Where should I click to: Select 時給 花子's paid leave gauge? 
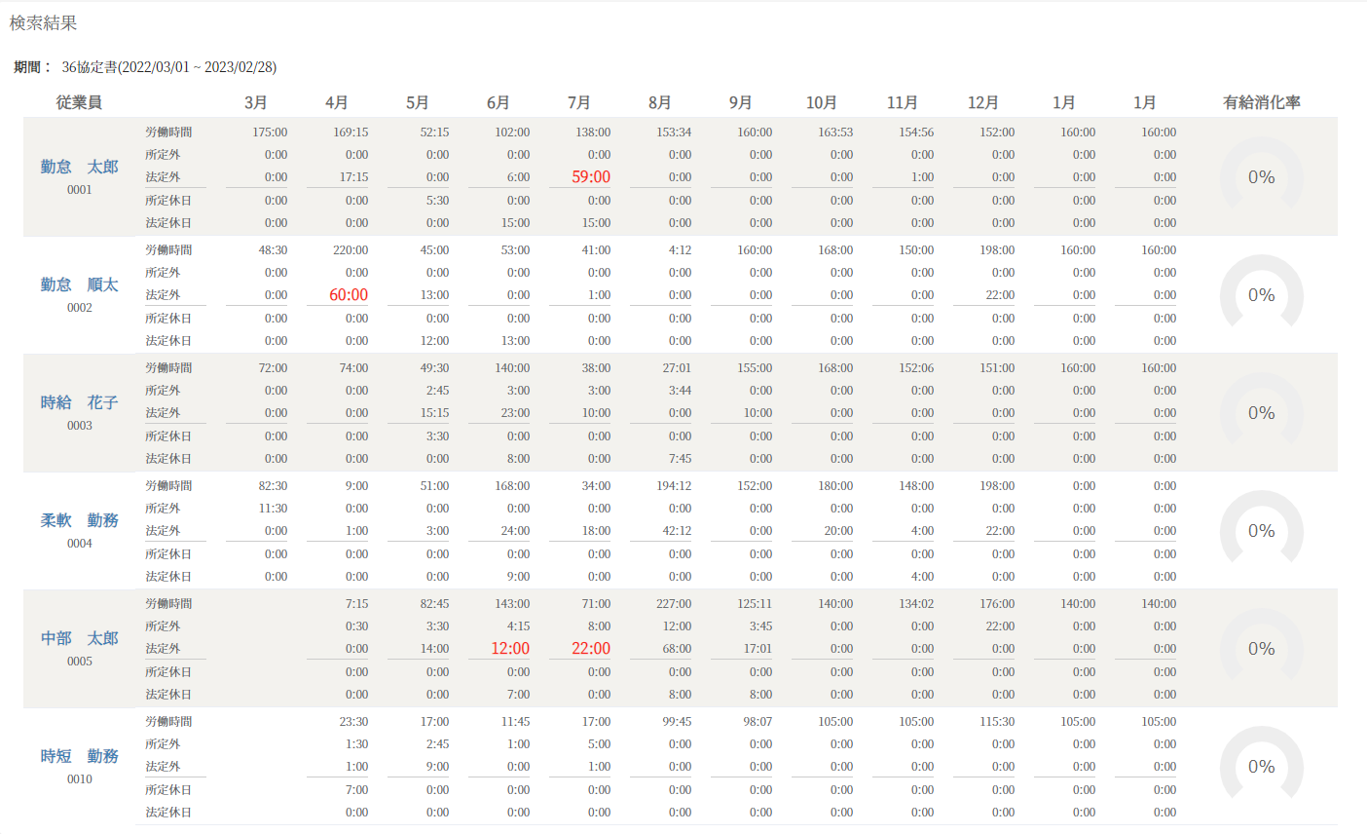click(1261, 412)
